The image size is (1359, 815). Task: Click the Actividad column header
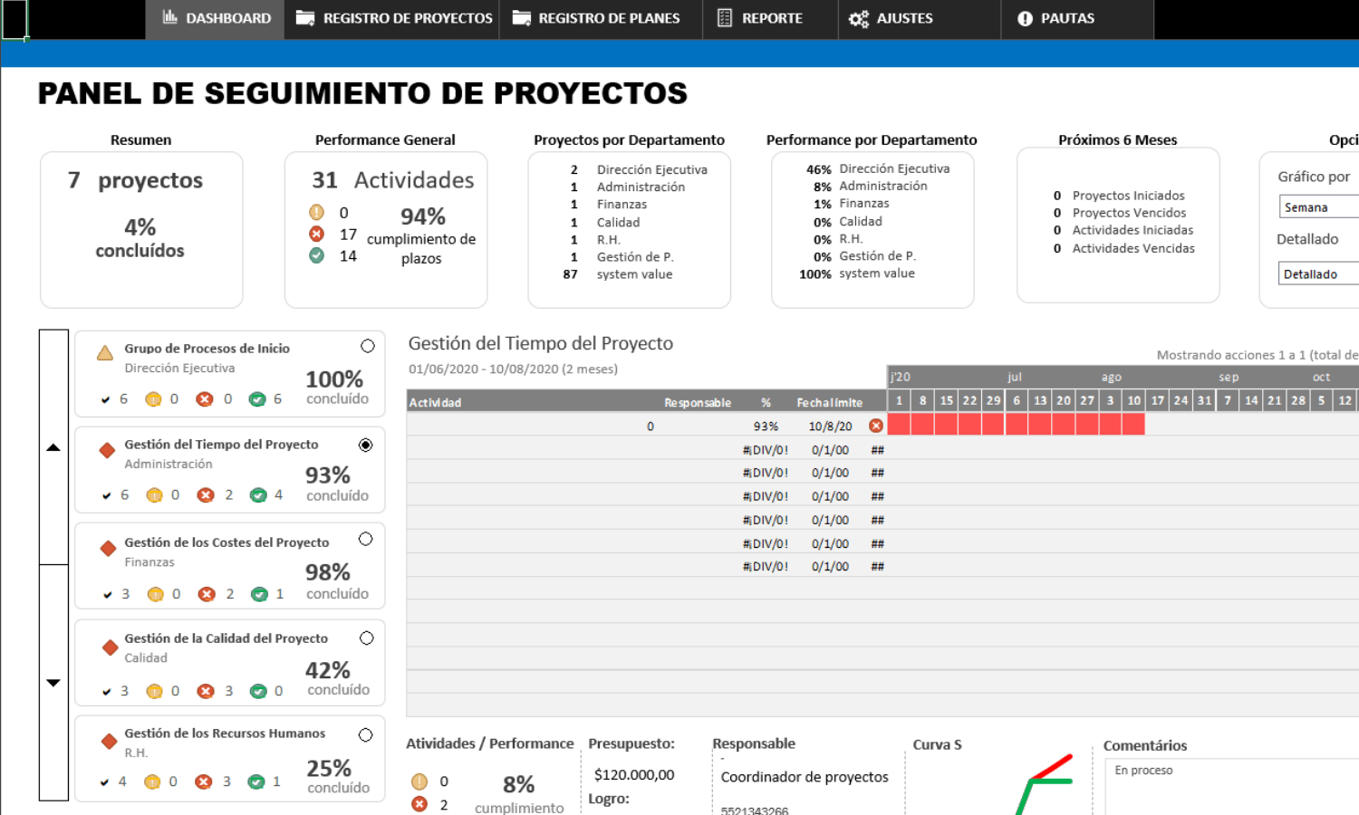click(435, 402)
